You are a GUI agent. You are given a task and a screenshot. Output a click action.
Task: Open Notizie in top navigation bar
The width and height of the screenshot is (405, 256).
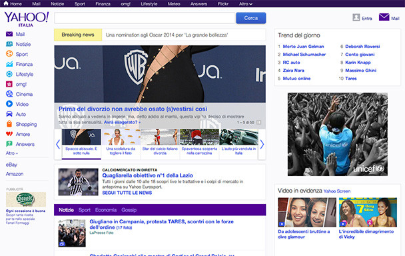57,4
